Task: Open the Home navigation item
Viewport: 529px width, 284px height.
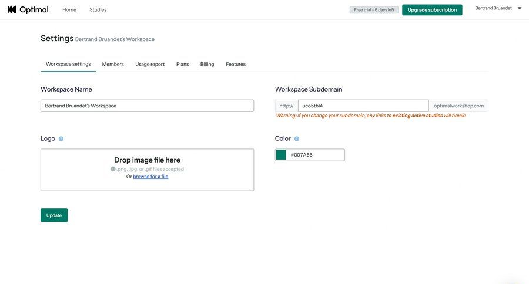Action: pyautogui.click(x=69, y=9)
